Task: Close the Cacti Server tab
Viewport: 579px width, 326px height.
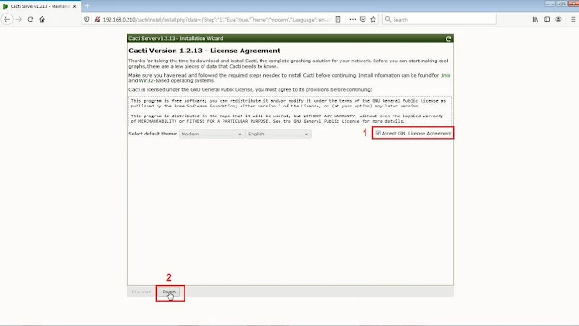Action: tap(74, 6)
